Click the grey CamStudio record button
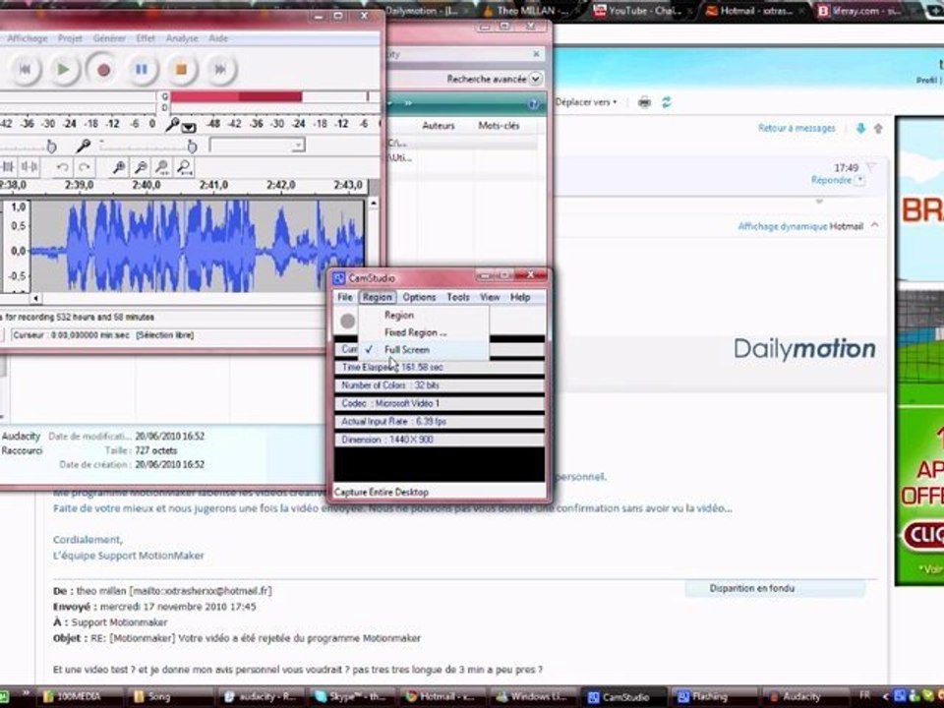Screen dimensions: 944x708 click(347, 321)
